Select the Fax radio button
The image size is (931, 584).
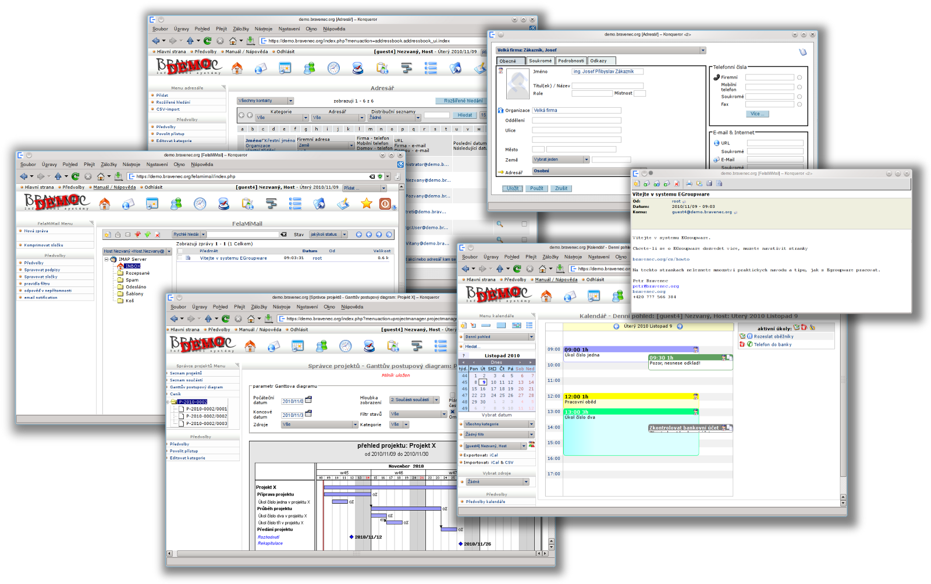coord(799,105)
